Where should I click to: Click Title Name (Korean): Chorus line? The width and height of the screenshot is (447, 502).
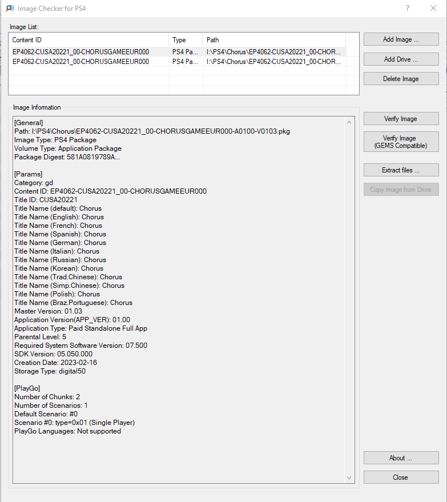59,268
